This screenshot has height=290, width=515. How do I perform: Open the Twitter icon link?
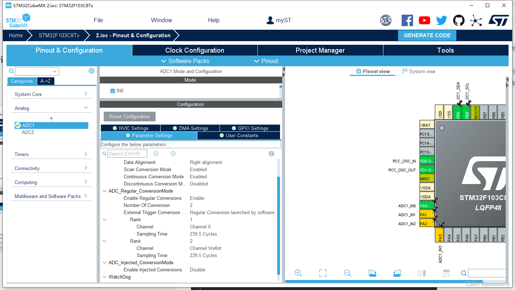[x=442, y=20]
